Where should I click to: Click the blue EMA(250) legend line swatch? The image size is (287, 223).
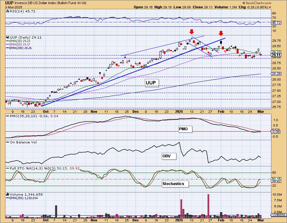click(x=8, y=198)
